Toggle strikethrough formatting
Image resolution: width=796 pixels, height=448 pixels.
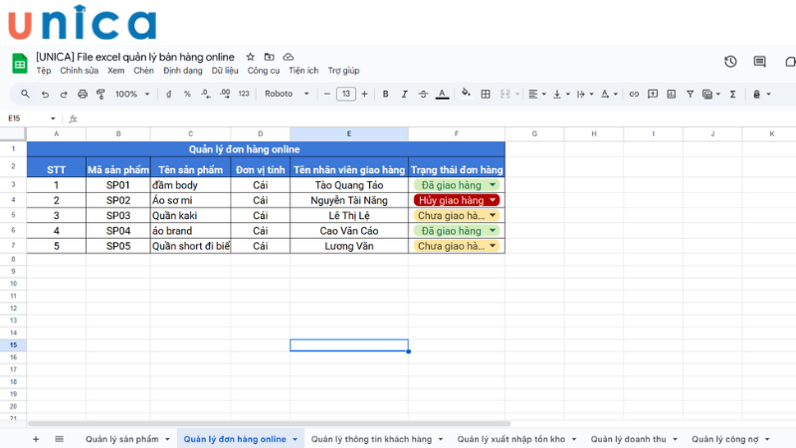click(423, 94)
